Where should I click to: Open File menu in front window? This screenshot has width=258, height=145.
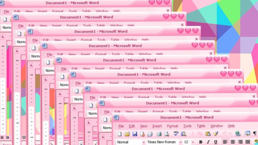tap(121, 126)
